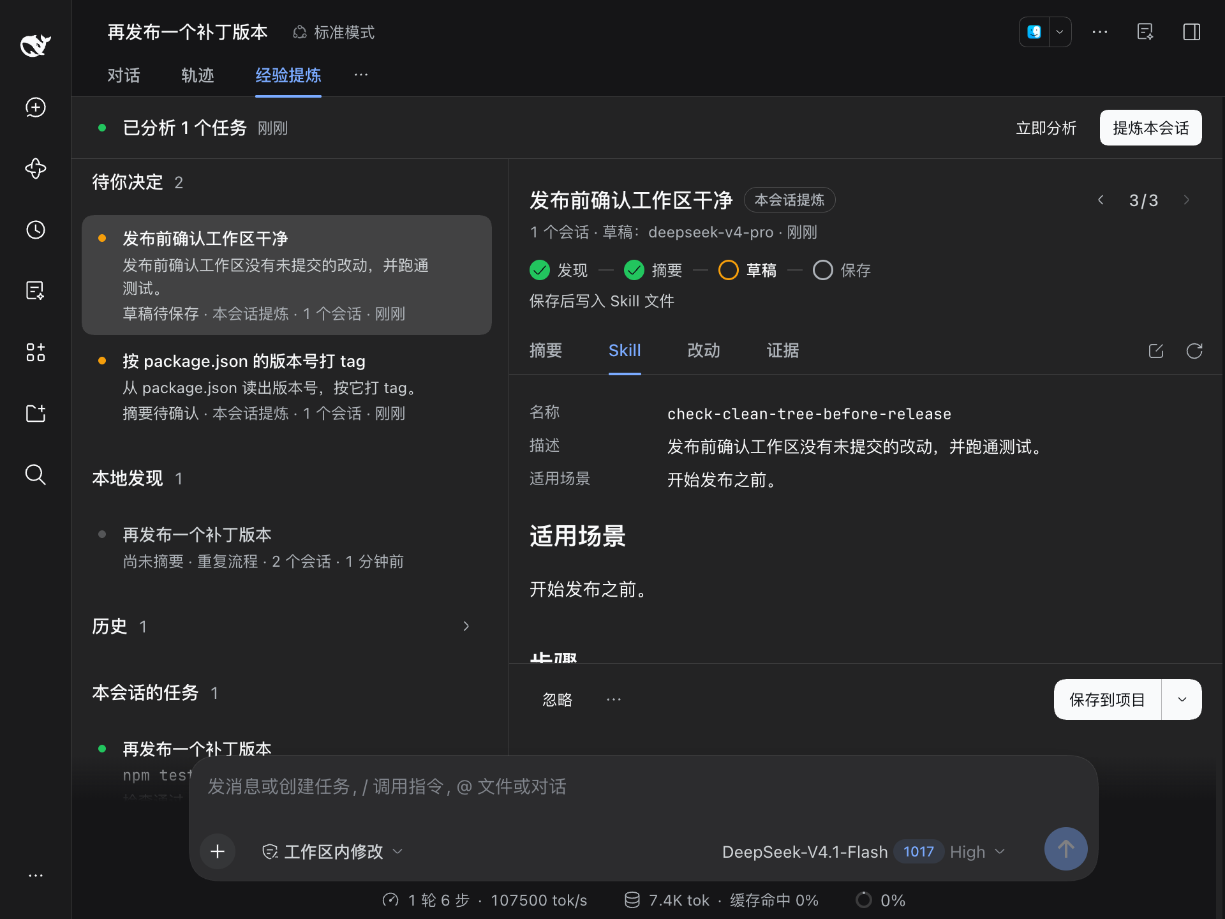Image resolution: width=1225 pixels, height=919 pixels.
Task: Start a new chat via plus-bubble icon
Action: pyautogui.click(x=36, y=107)
